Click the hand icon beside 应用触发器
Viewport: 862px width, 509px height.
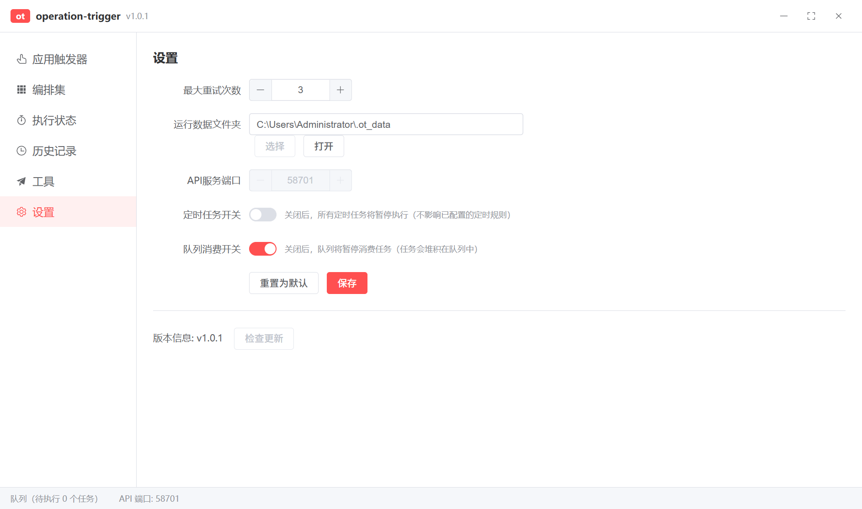pos(21,59)
